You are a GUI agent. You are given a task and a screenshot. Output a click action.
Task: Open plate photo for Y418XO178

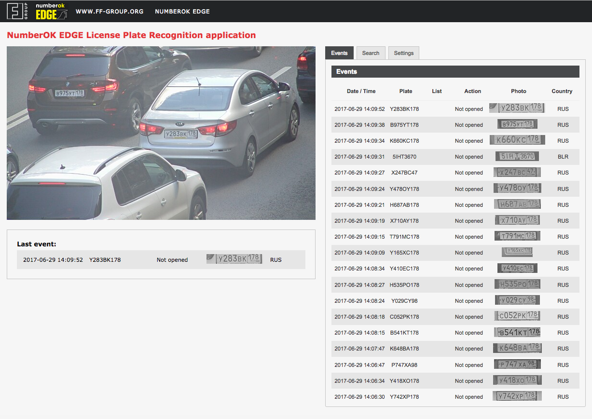pyautogui.click(x=517, y=380)
